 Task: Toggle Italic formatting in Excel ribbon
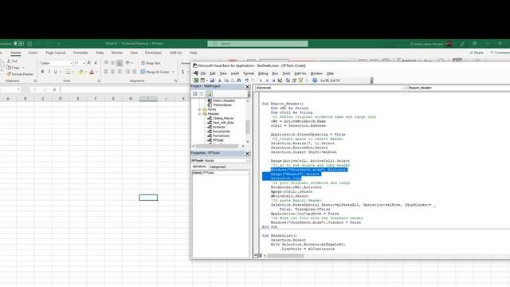pos(49,72)
